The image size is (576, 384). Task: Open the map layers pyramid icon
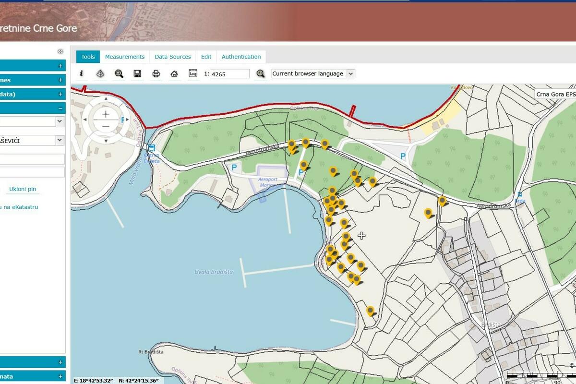point(100,73)
